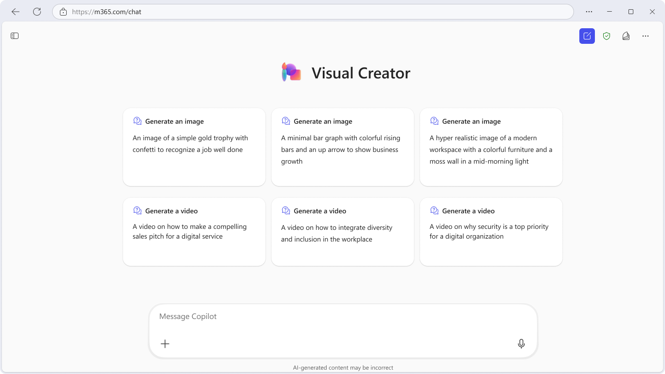
Task: Open the chat history pages icon
Action: [x=626, y=36]
